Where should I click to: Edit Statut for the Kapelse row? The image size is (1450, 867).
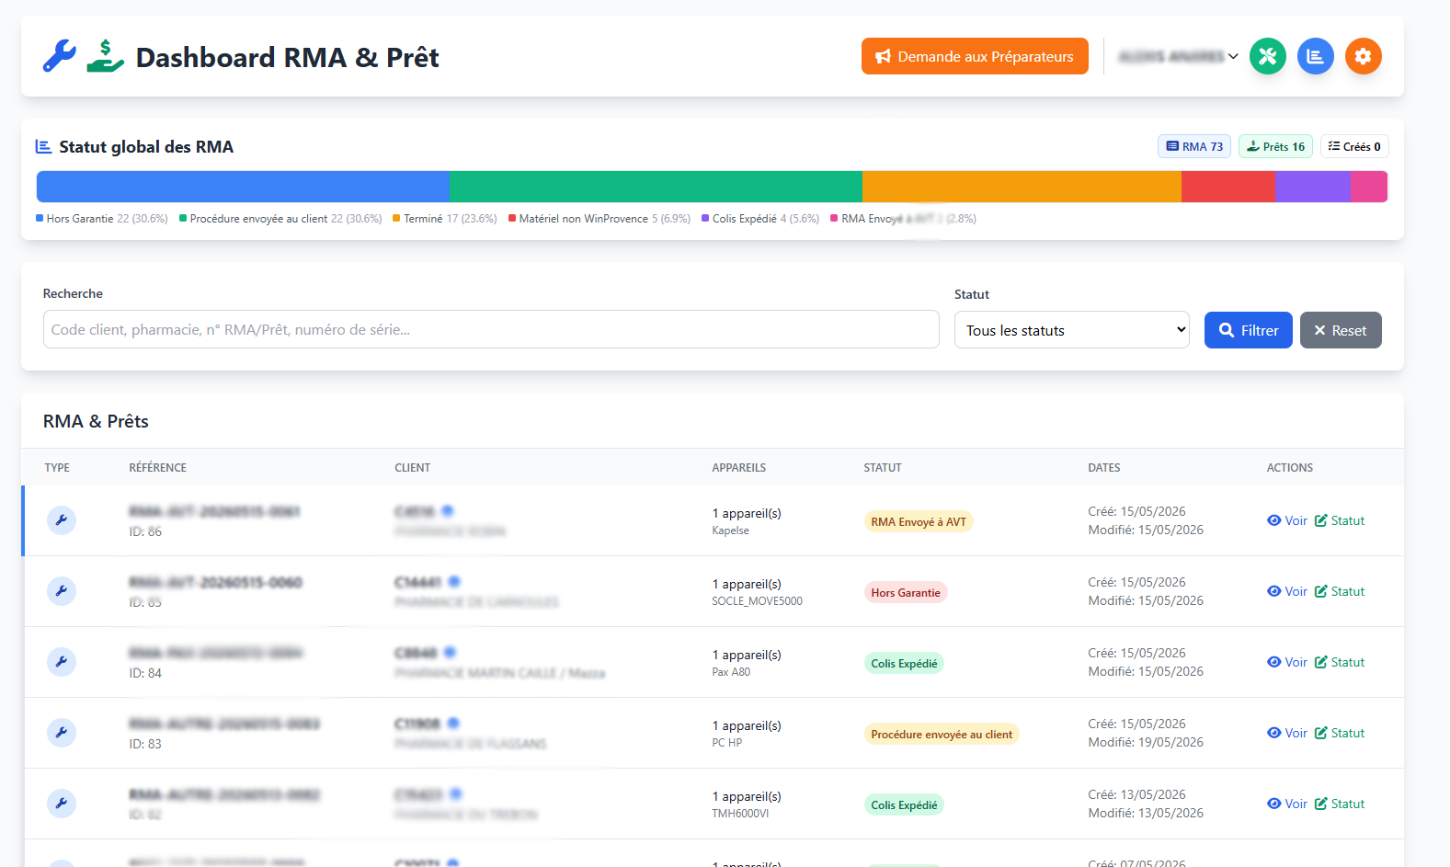point(1340,520)
